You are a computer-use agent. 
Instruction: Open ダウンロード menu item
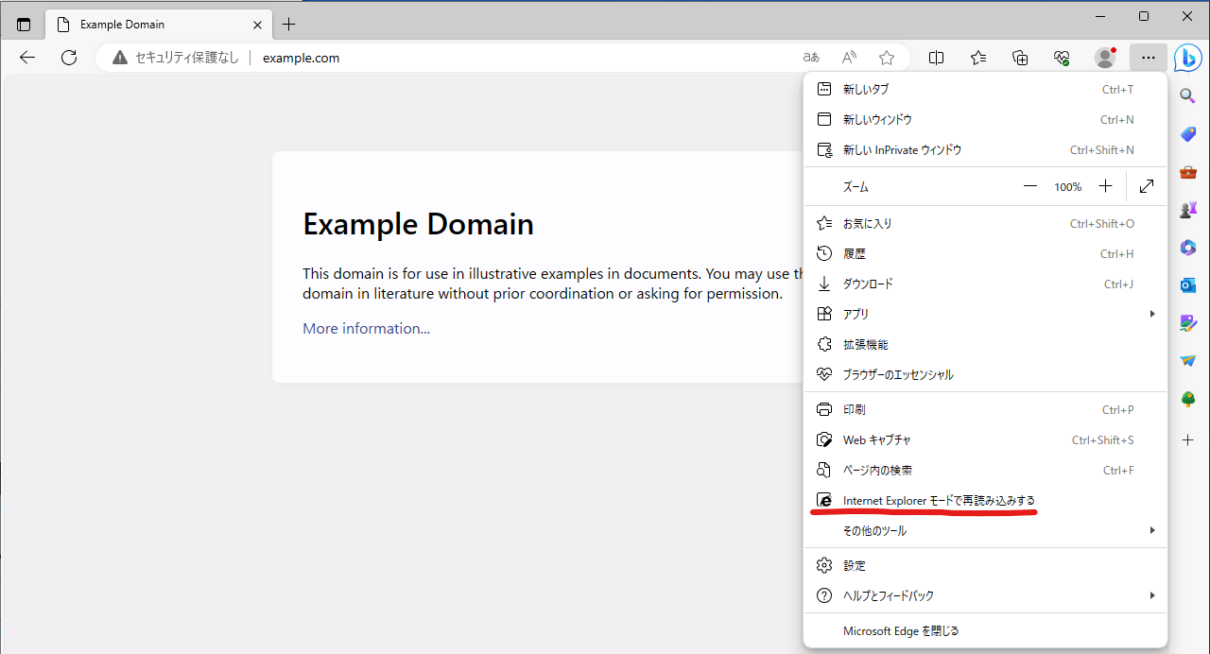point(985,284)
